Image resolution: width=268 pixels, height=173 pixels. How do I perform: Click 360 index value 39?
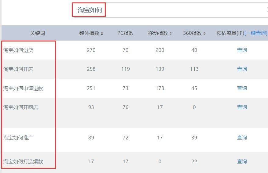click(x=194, y=138)
